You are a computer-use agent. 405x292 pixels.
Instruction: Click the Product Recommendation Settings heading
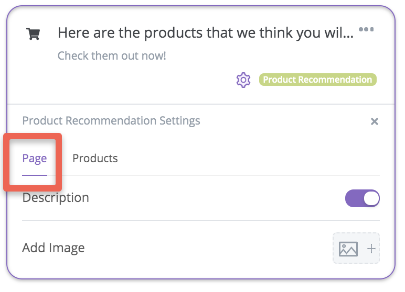click(111, 120)
